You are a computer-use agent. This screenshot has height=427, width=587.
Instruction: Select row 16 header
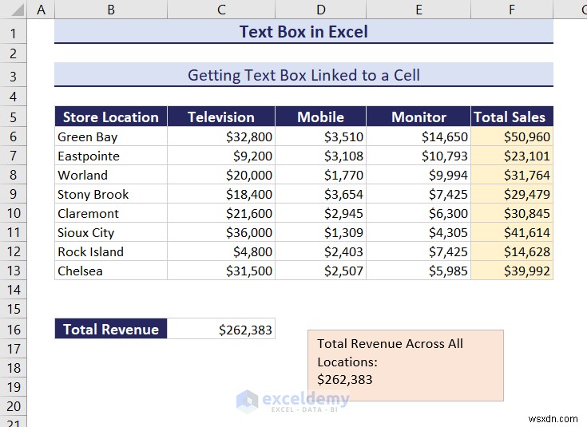13,330
